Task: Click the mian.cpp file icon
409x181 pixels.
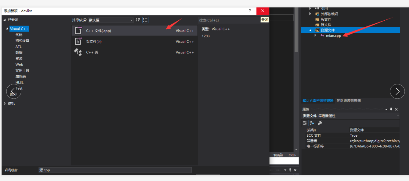Action: [x=322, y=36]
